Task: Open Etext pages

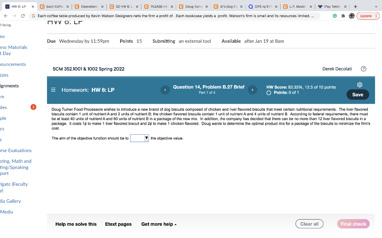Action: pyautogui.click(x=118, y=224)
